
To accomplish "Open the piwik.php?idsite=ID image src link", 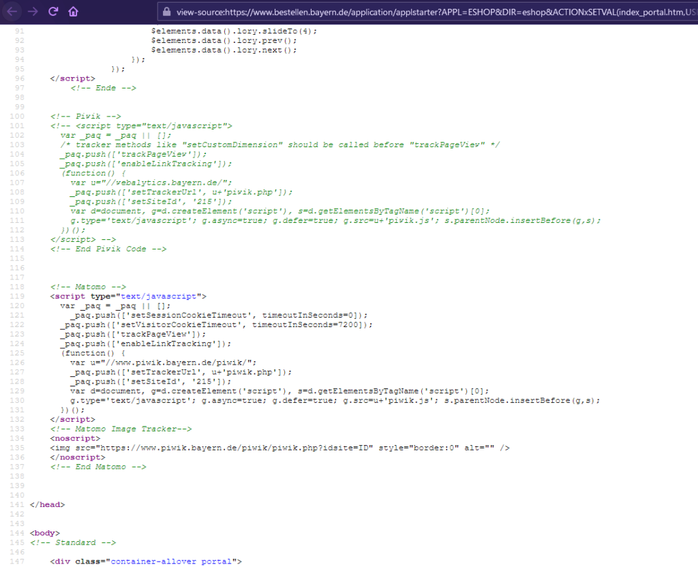I will (x=234, y=448).
